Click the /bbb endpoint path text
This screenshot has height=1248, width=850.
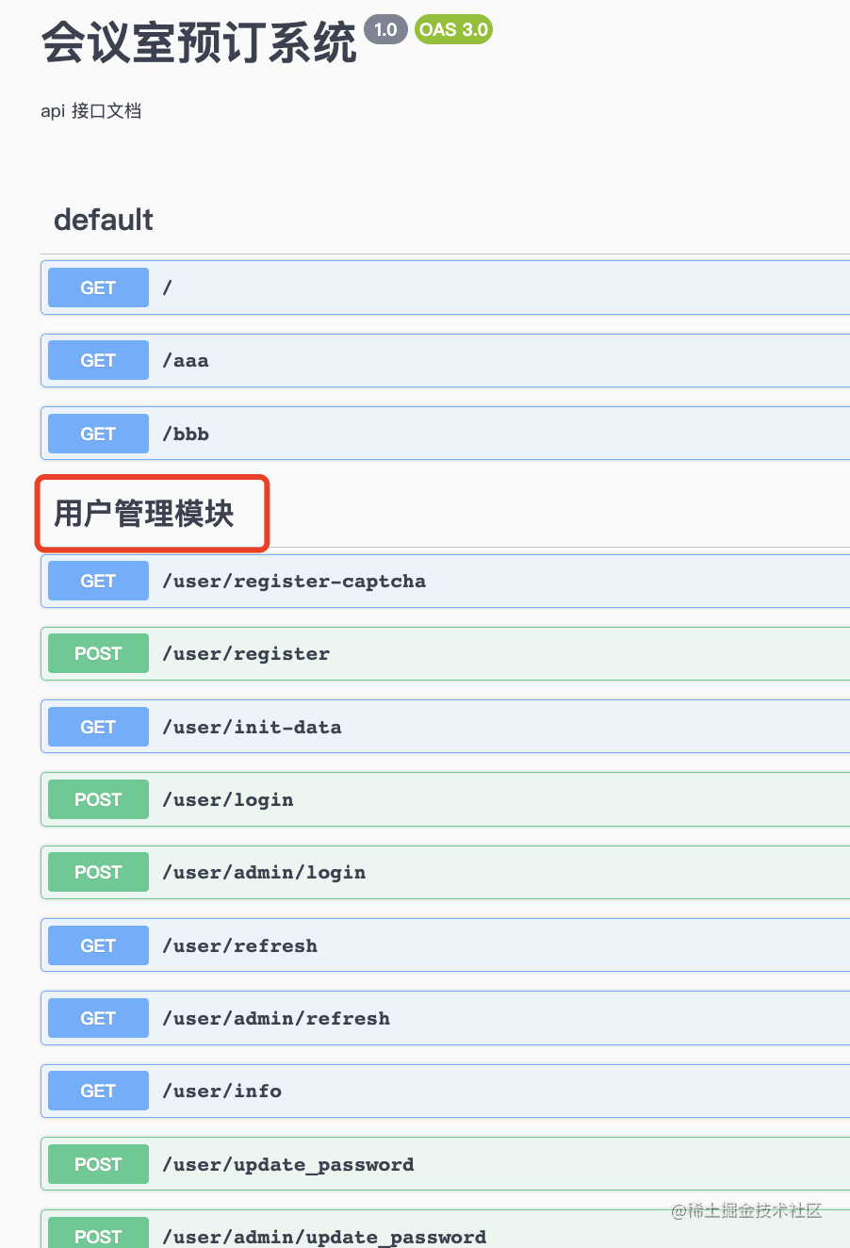pyautogui.click(x=186, y=435)
